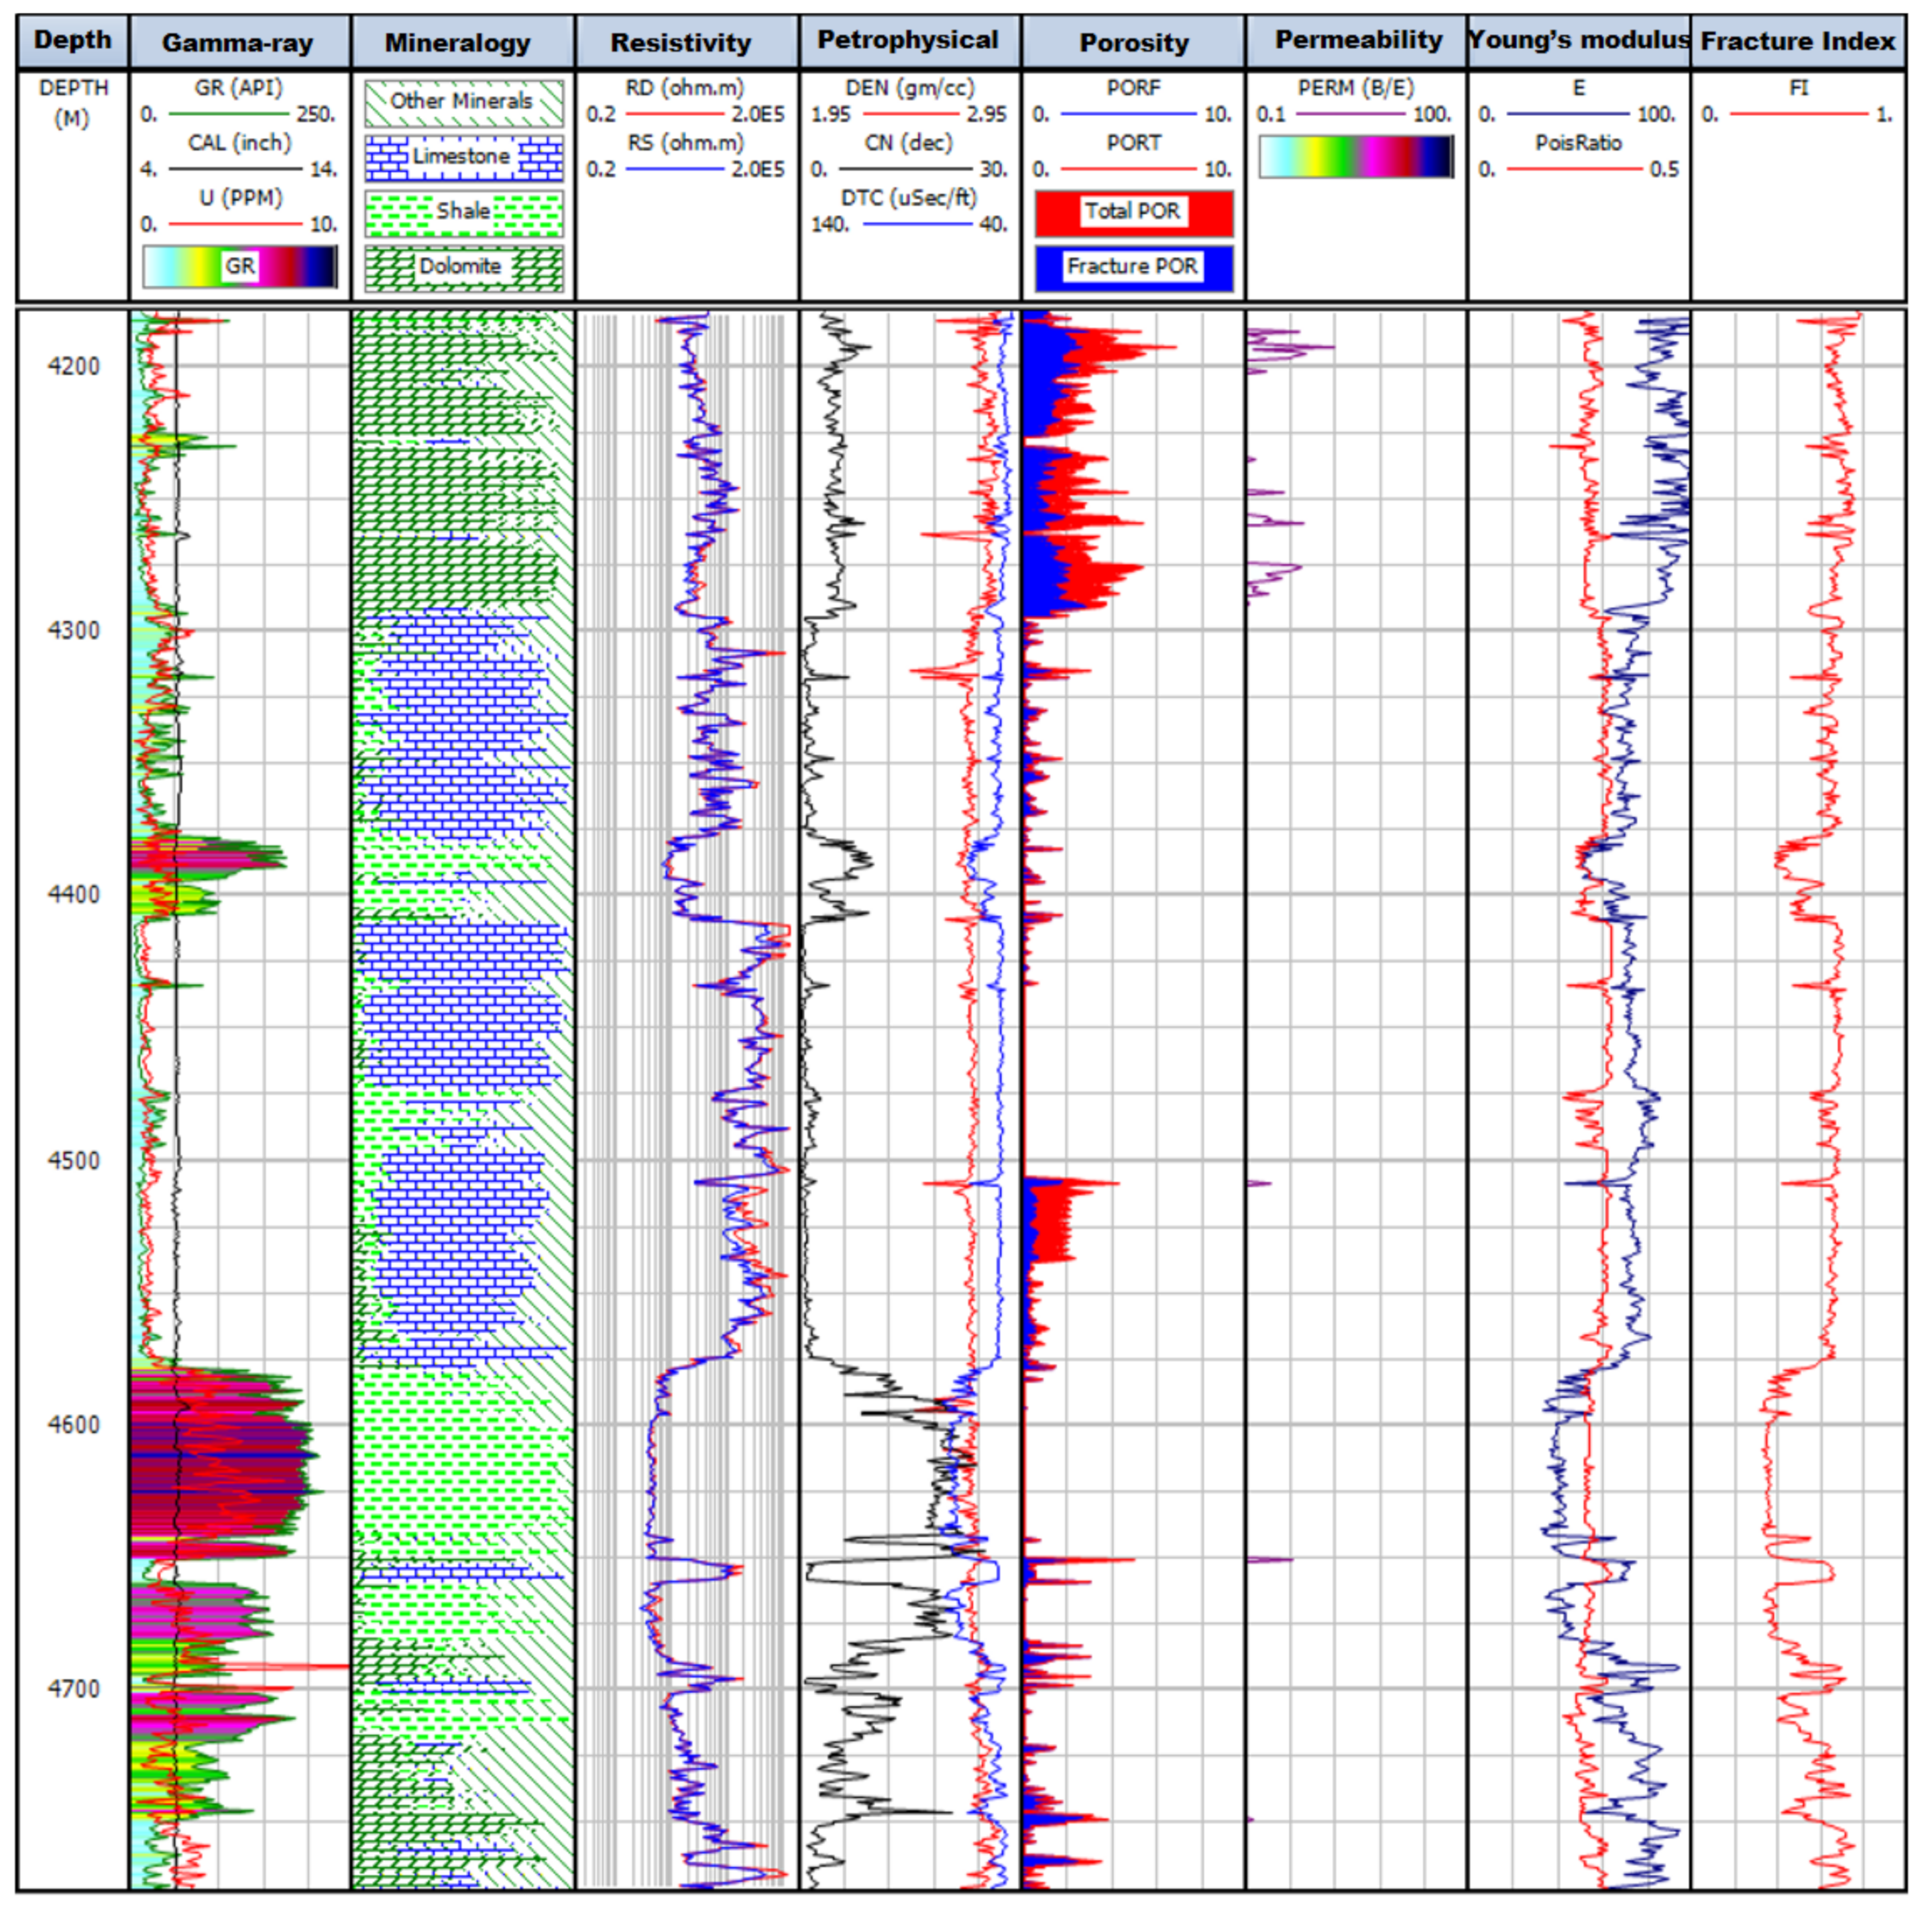Click the Other Minerals legend pattern

pyautogui.click(x=463, y=101)
